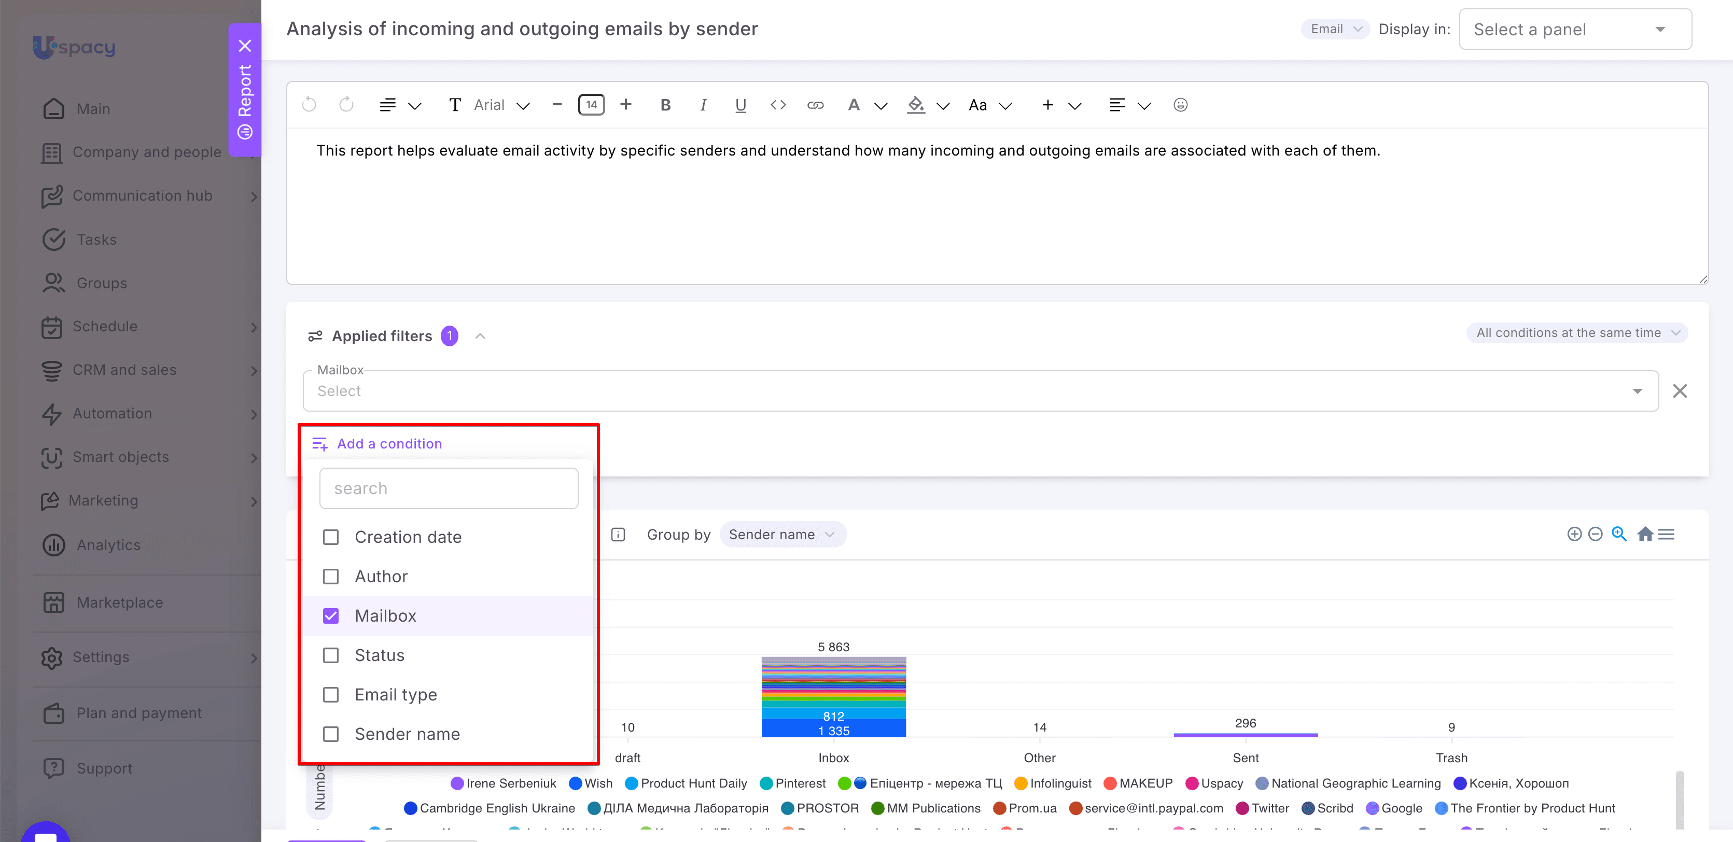
Task: Open the emoji picker
Action: point(1180,105)
